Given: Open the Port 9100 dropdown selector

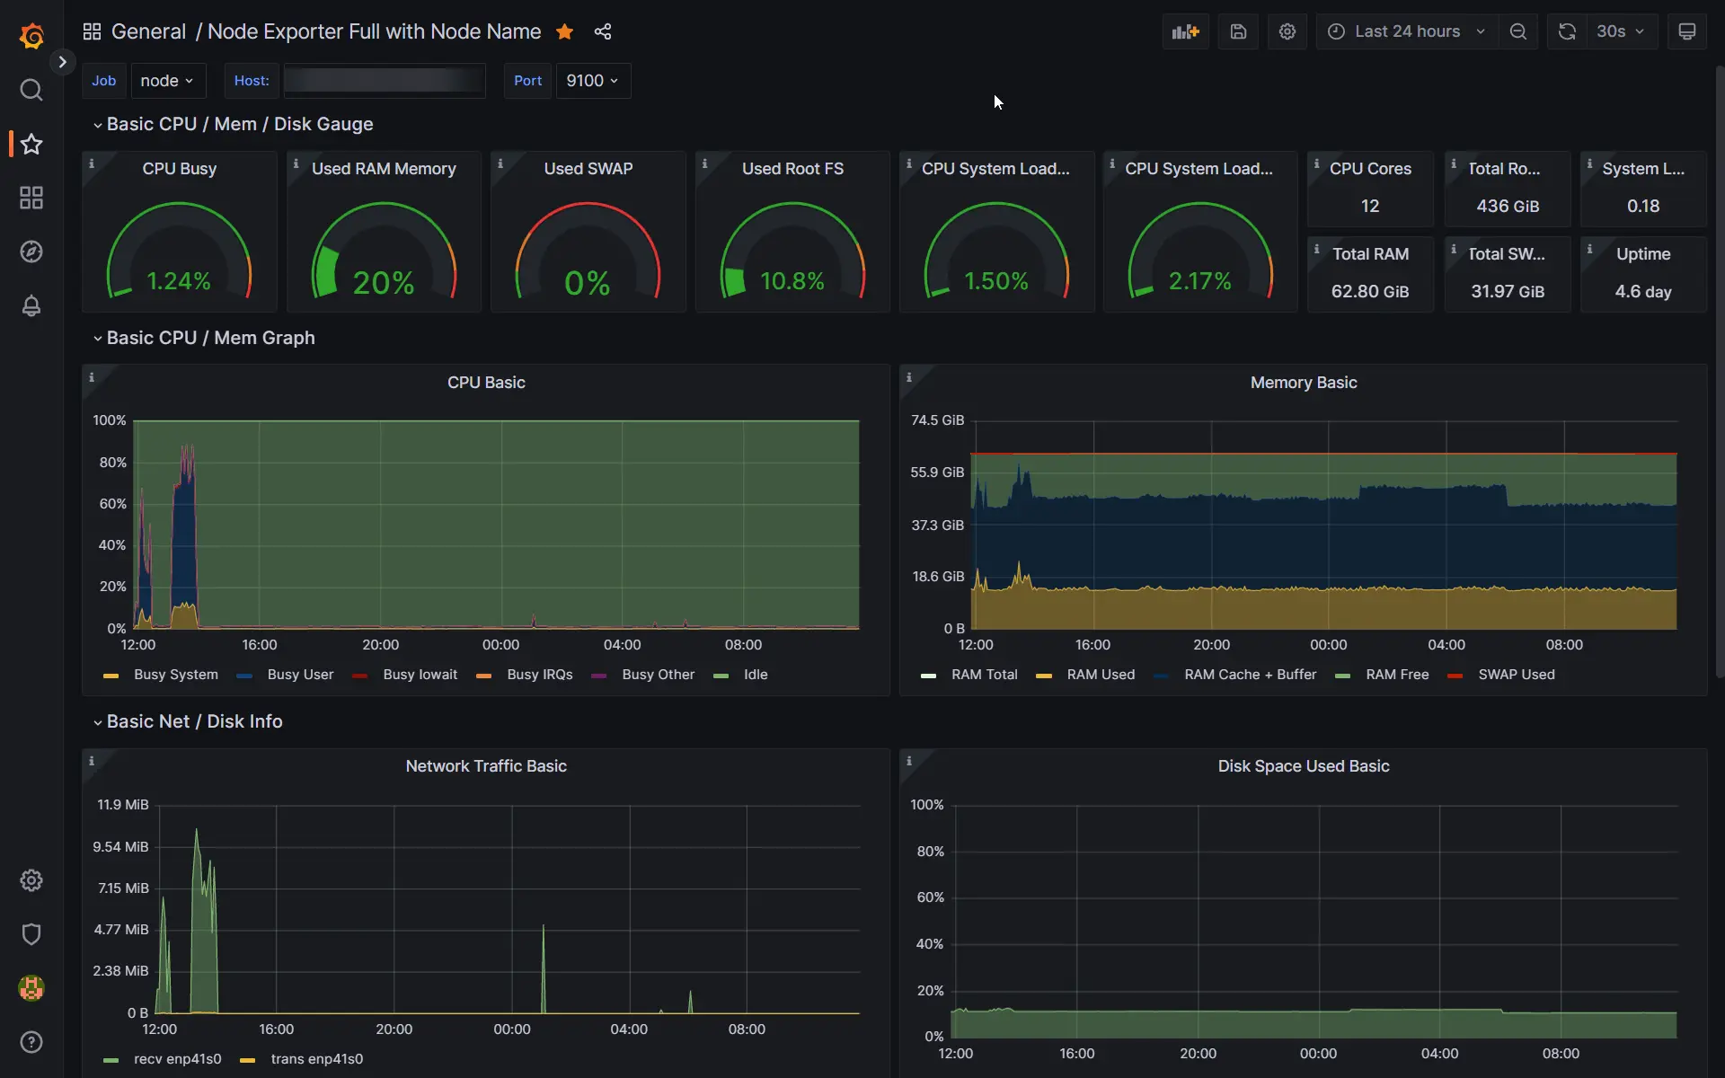Looking at the screenshot, I should coord(590,81).
